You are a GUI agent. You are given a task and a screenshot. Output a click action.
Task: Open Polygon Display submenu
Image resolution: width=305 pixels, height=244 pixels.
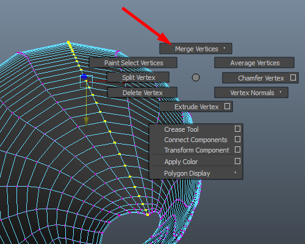(196, 173)
